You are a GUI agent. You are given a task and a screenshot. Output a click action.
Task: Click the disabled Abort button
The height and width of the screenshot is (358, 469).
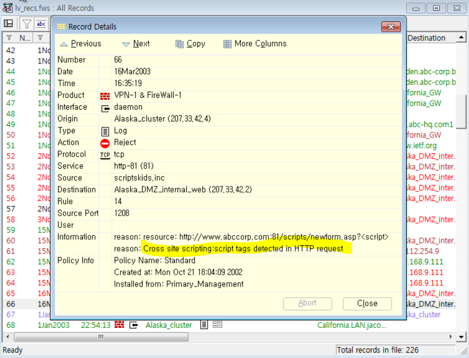coord(307,303)
